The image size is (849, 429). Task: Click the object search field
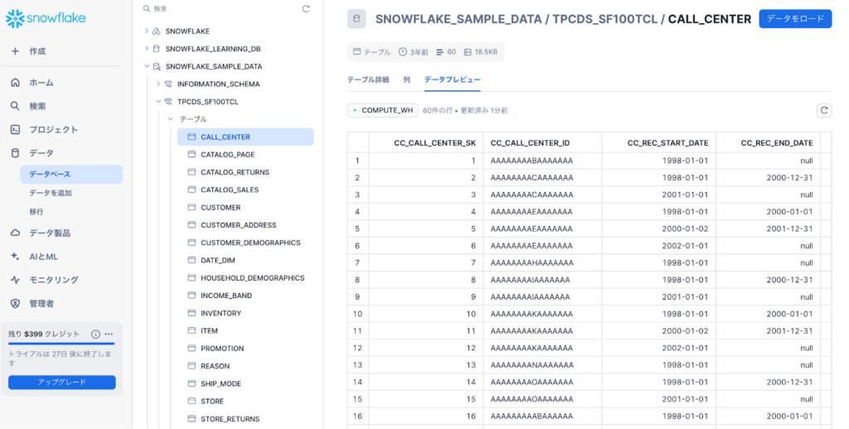point(224,8)
